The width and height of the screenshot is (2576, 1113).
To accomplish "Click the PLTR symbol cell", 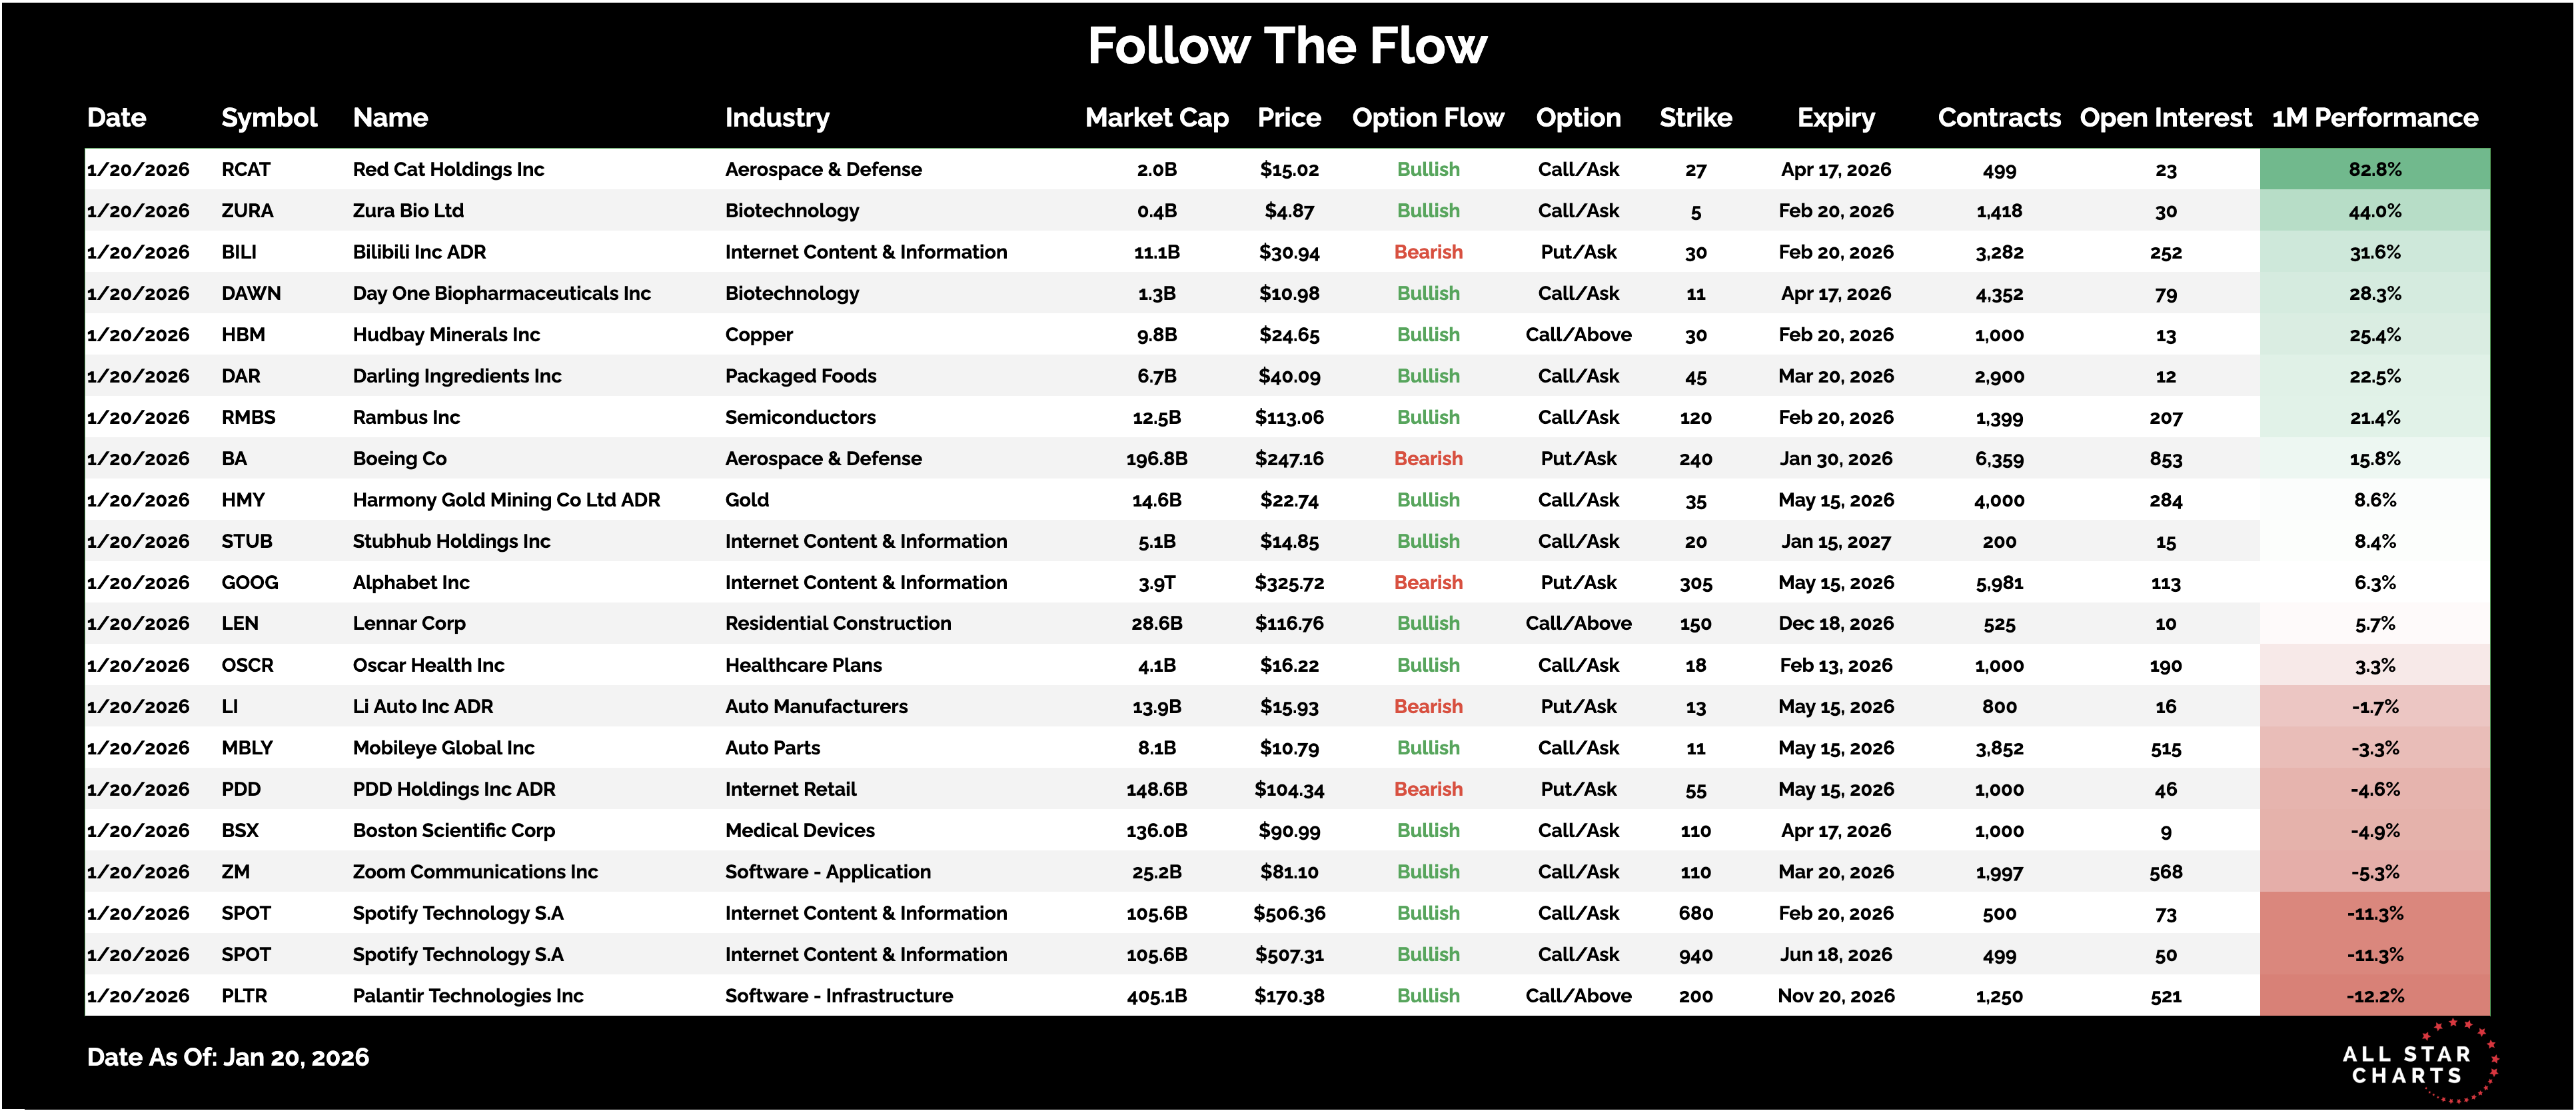I will [x=244, y=996].
